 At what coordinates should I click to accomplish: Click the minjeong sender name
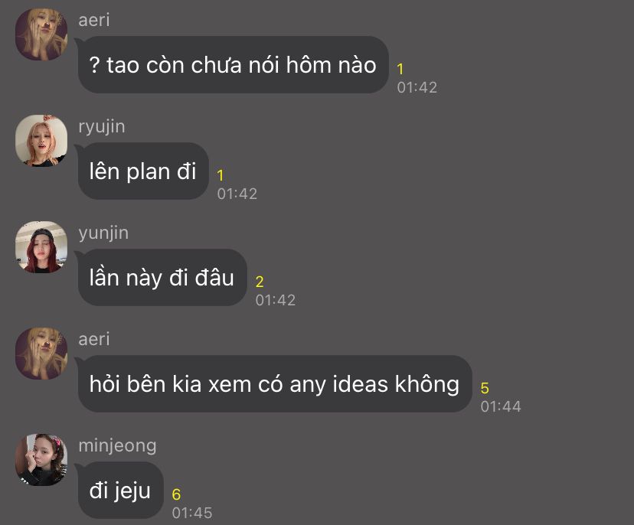click(x=118, y=445)
